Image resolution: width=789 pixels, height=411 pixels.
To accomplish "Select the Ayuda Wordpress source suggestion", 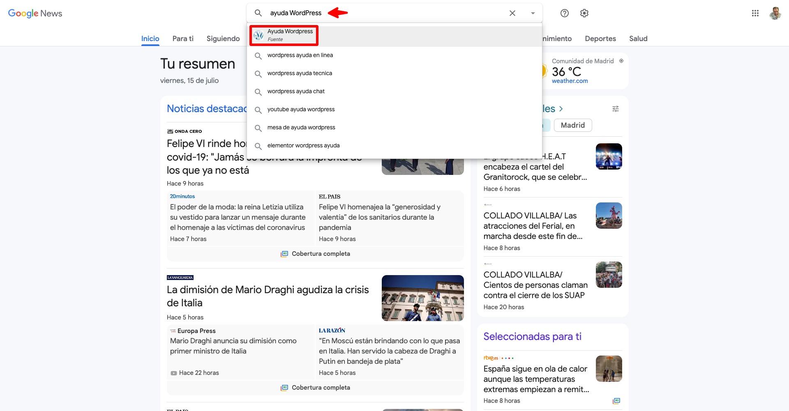I will [290, 35].
